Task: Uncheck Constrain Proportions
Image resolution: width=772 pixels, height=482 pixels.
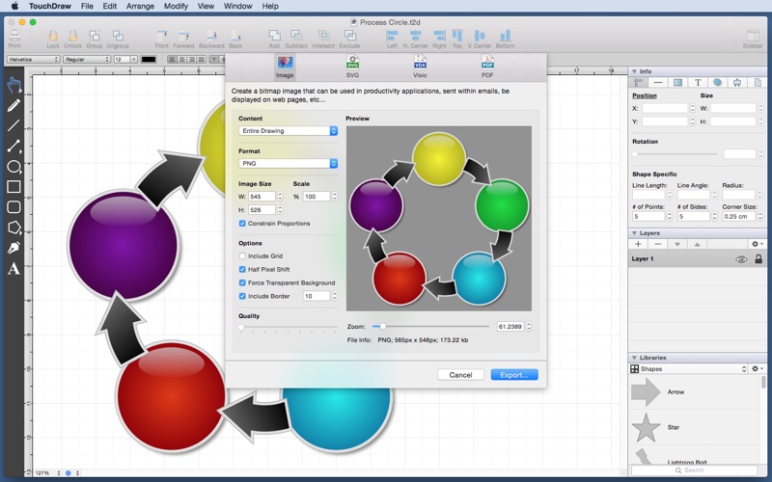Action: point(242,224)
